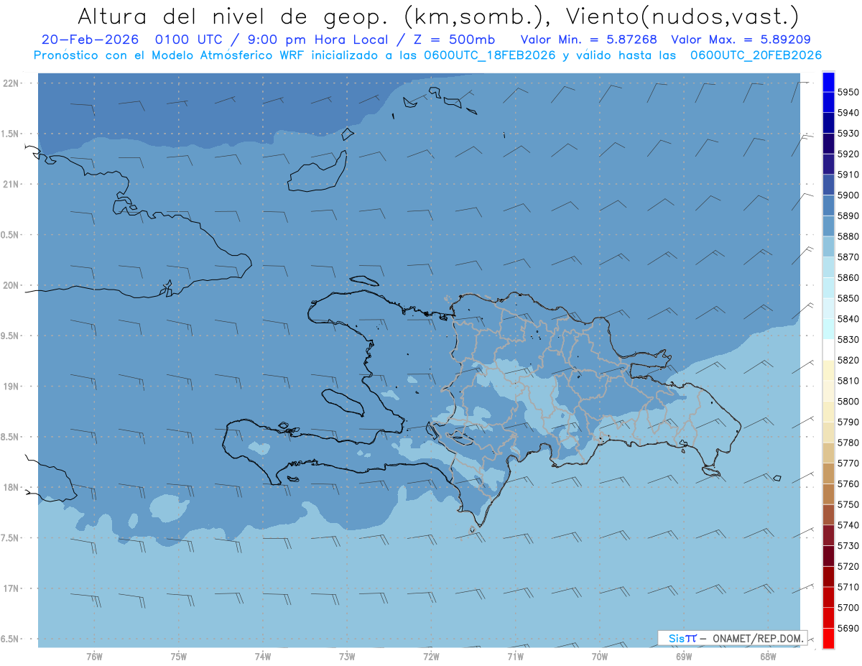Click the '0.5N' latitude label
This screenshot has height=666, width=862.
click(10, 235)
